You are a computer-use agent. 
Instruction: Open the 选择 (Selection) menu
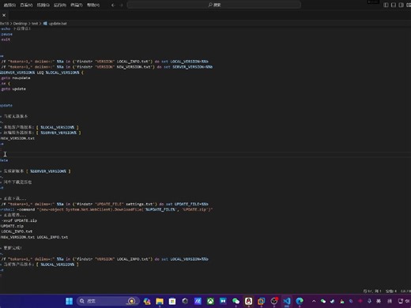point(9,5)
